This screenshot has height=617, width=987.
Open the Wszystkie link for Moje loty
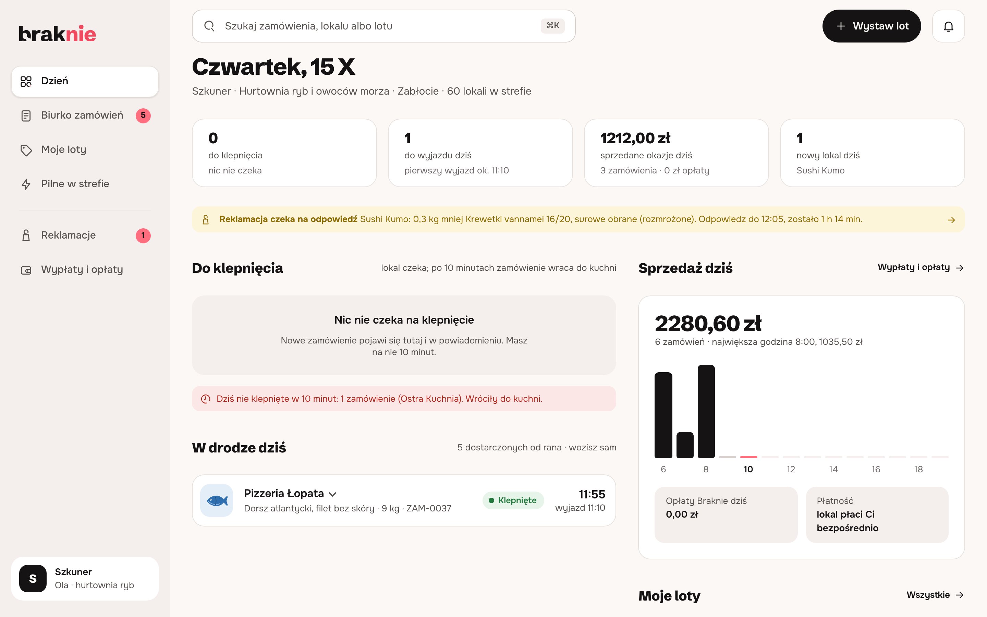[x=935, y=595]
